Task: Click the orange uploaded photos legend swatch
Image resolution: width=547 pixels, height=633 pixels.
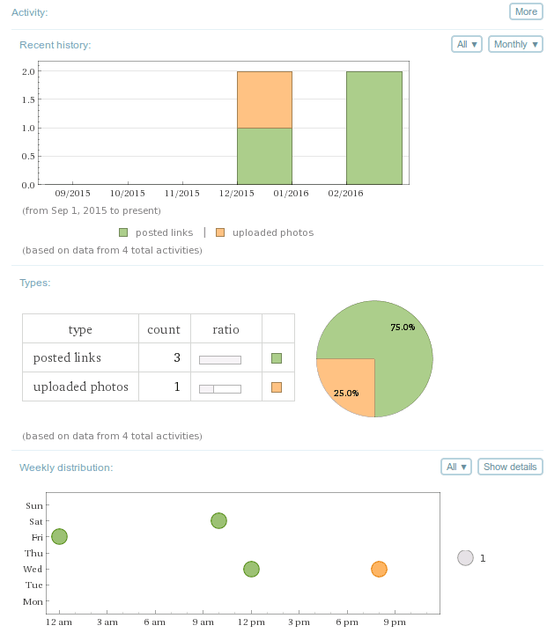Action: tap(220, 232)
